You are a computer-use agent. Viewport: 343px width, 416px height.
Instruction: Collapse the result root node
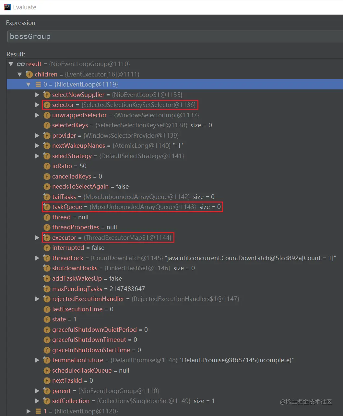[x=11, y=64]
